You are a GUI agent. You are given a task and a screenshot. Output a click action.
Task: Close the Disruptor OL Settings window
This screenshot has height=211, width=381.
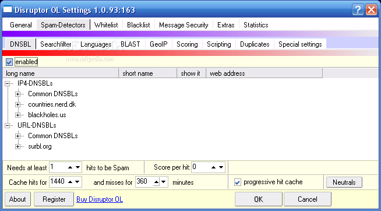point(371,10)
